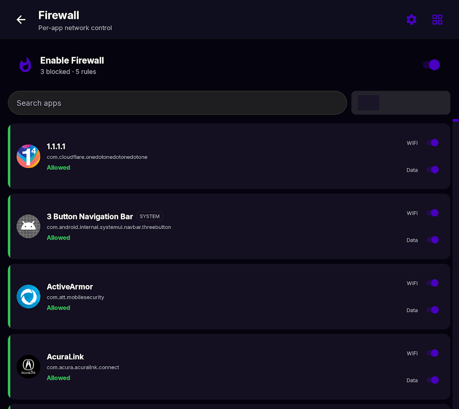
Task: Toggle Data for 3 Button Navigation Bar
Action: click(x=432, y=240)
